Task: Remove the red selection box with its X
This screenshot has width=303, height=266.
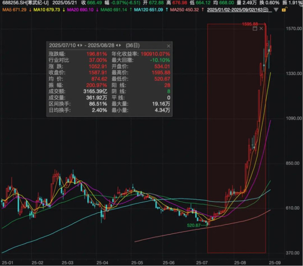Action: [x=261, y=29]
